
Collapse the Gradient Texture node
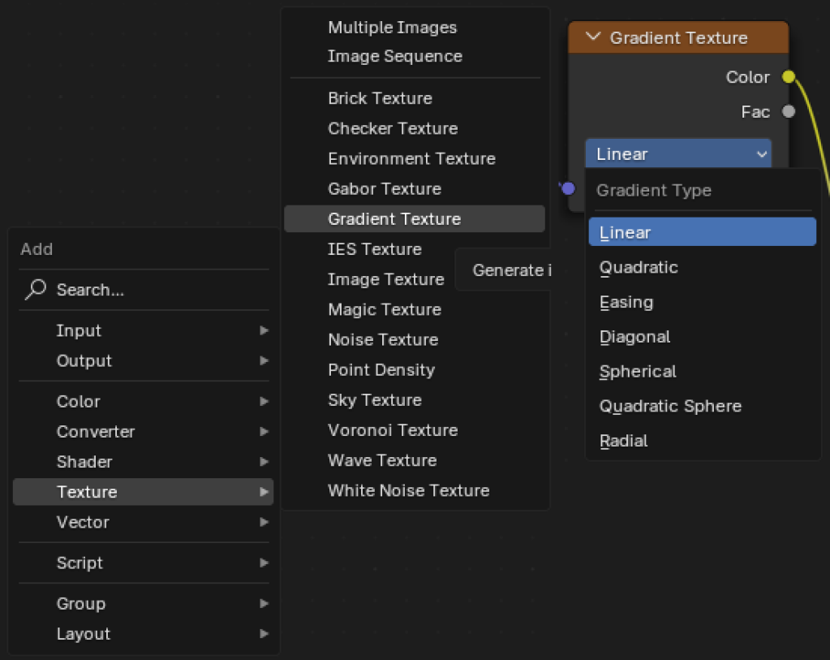point(593,37)
